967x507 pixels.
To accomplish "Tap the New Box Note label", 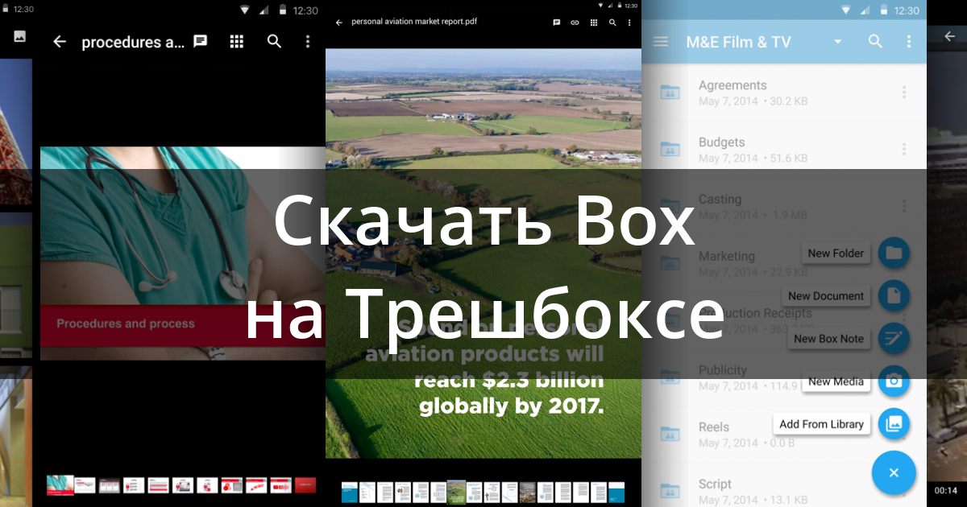I will tap(828, 339).
